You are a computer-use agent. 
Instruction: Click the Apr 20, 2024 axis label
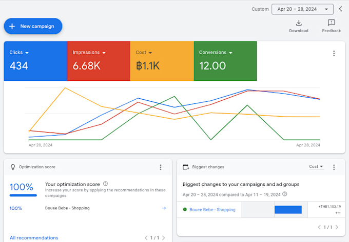click(x=41, y=145)
